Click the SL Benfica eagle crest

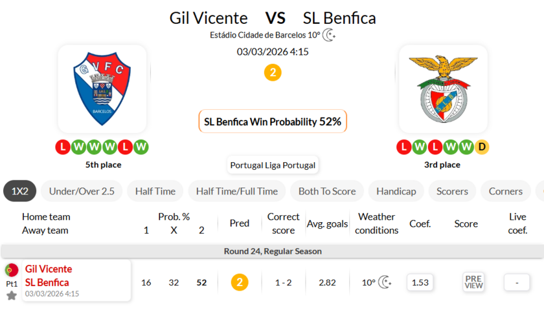click(x=443, y=88)
